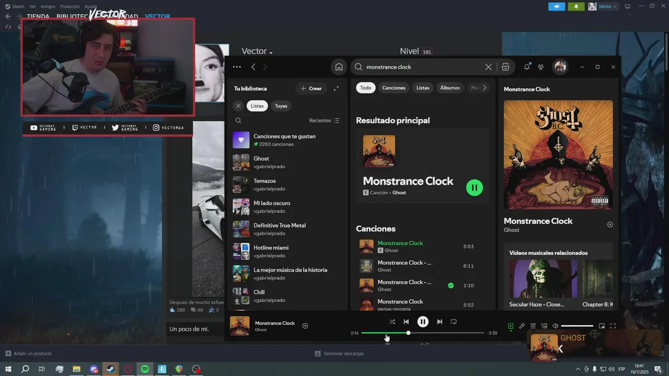Viewport: 669px width, 376px height.
Task: Open Steam's Amigos menu
Action: coord(48,6)
